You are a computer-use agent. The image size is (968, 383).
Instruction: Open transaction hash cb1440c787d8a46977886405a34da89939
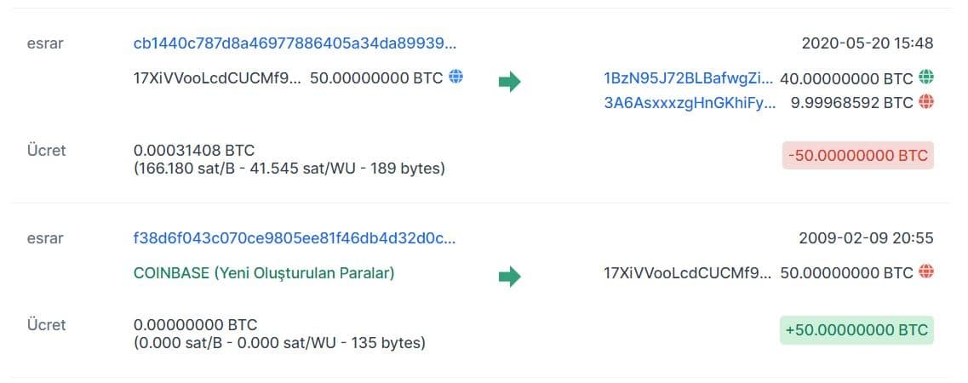point(295,43)
